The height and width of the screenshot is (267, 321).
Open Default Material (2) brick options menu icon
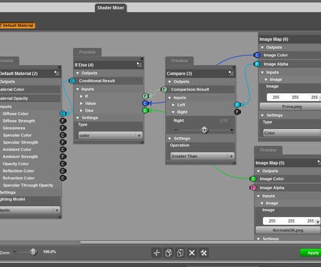pos(57,73)
